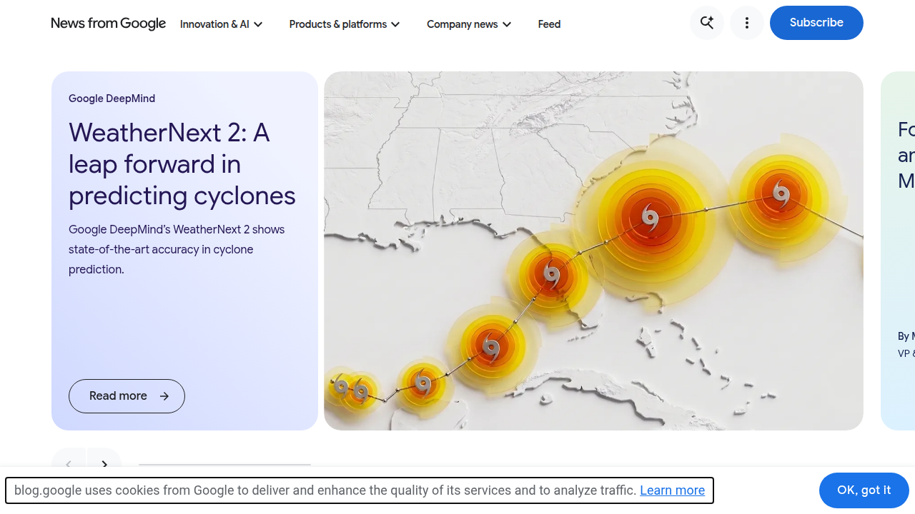
Task: Go to News from Google home
Action: coord(109,24)
